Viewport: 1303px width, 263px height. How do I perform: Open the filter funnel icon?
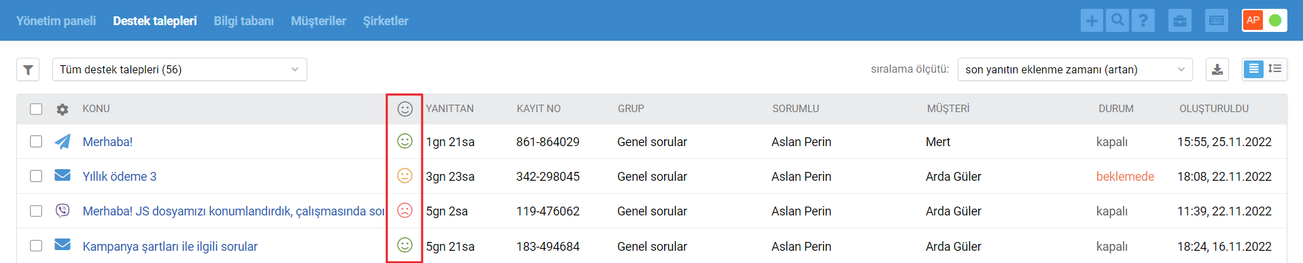[x=28, y=69]
